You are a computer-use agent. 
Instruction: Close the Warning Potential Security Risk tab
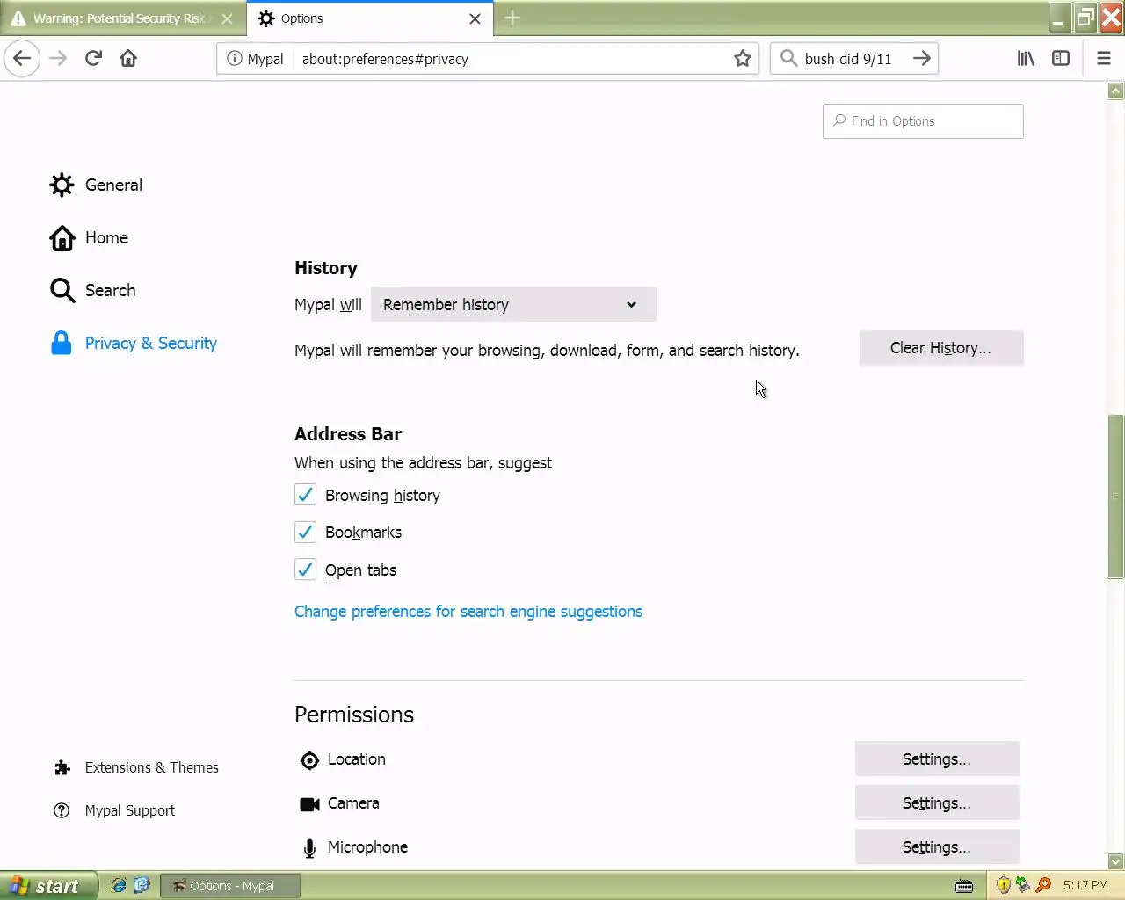pyautogui.click(x=227, y=18)
